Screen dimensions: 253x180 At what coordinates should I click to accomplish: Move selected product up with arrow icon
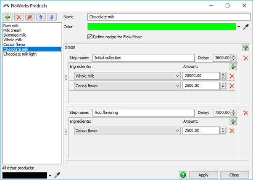pos(41,17)
